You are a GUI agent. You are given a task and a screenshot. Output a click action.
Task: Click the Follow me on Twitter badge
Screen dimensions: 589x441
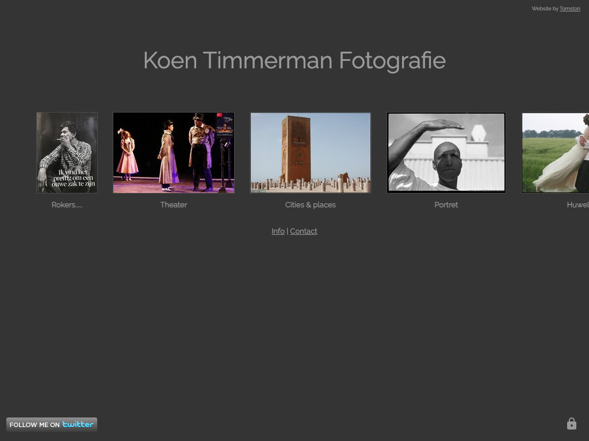coord(51,424)
